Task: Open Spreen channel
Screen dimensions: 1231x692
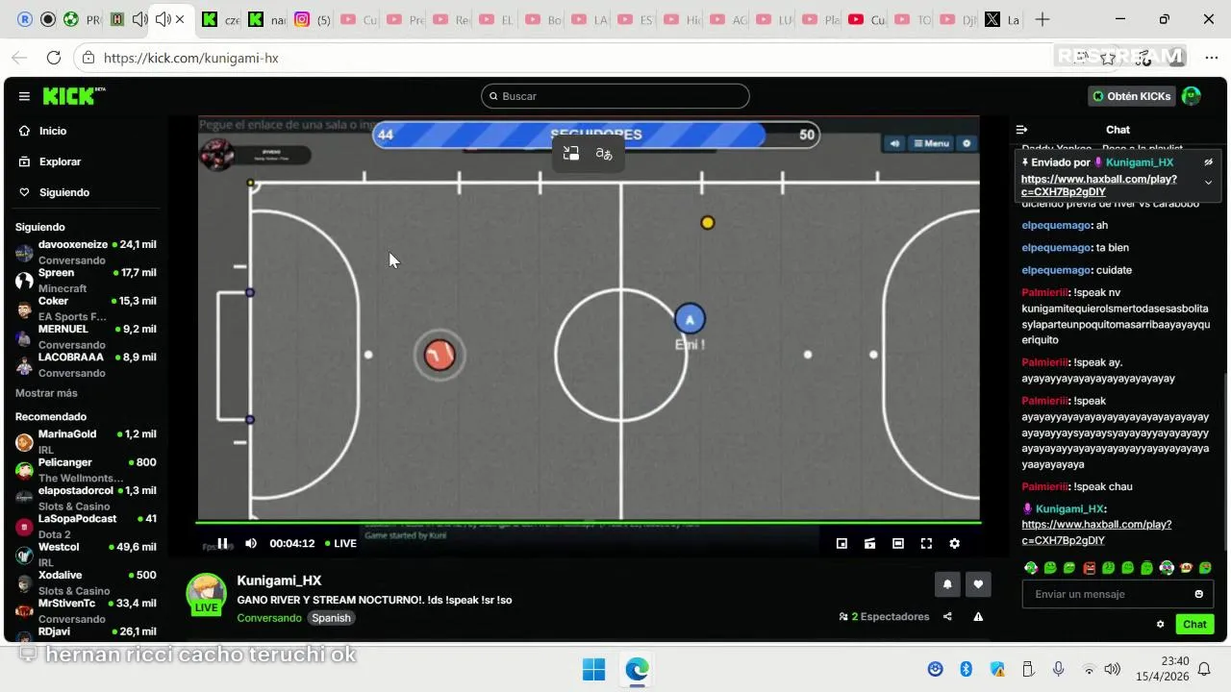Action: (x=87, y=280)
